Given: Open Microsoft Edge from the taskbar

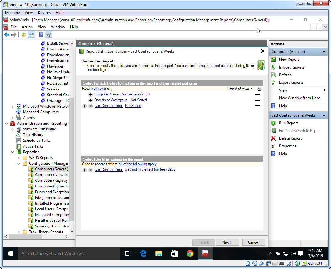Looking at the screenshot, I should click(143, 253).
